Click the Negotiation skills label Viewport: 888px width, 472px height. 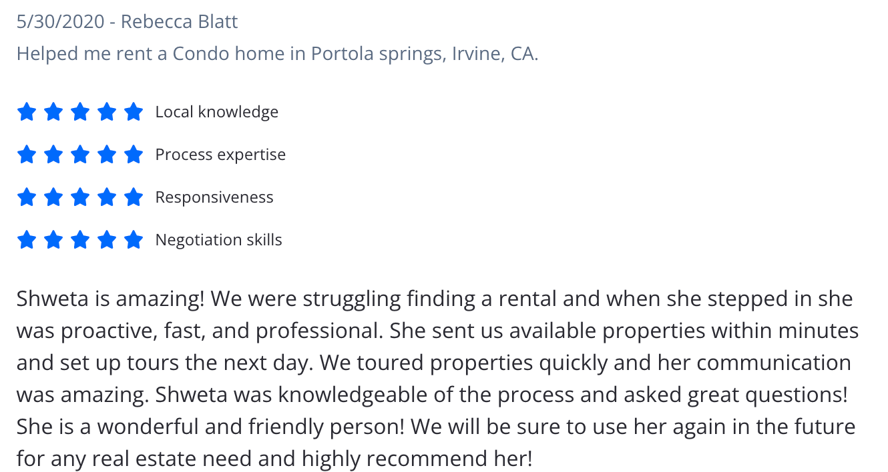click(x=218, y=240)
